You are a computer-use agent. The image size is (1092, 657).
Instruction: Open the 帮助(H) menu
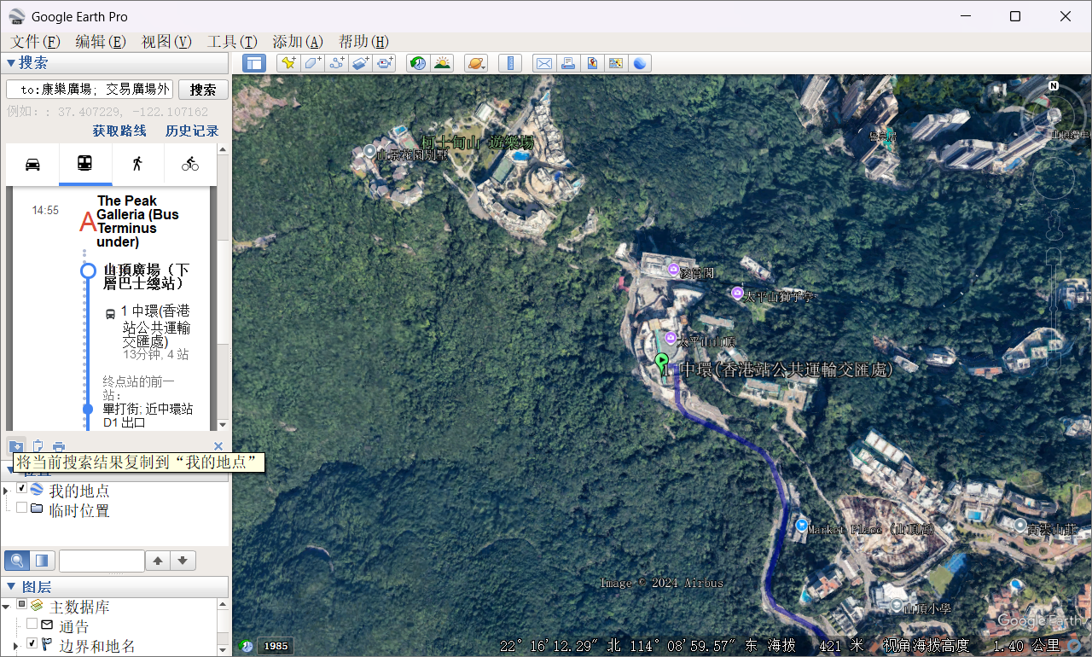pyautogui.click(x=363, y=42)
